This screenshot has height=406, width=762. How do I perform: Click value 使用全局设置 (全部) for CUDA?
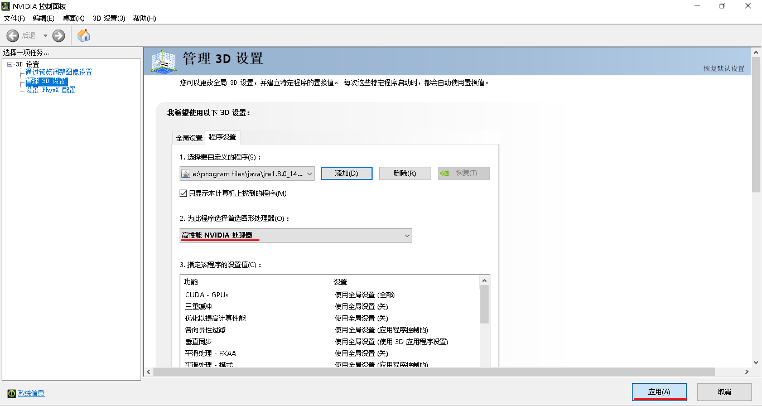click(365, 294)
